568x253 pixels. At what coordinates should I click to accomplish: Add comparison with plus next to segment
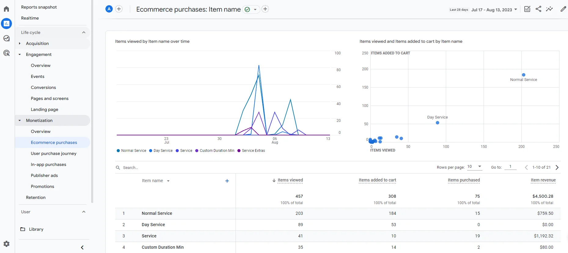pyautogui.click(x=119, y=9)
